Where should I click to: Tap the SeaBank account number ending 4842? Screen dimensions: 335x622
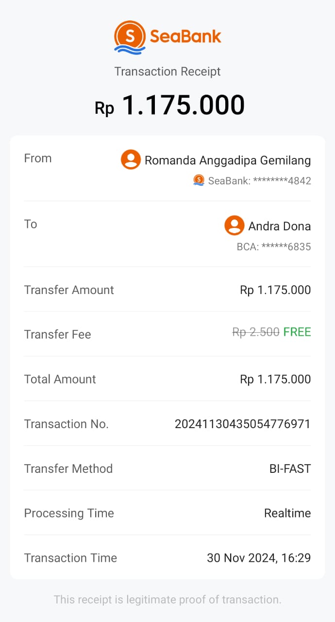tap(259, 181)
